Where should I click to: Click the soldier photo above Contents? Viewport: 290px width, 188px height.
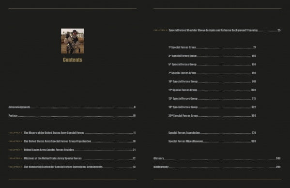pos(73,41)
